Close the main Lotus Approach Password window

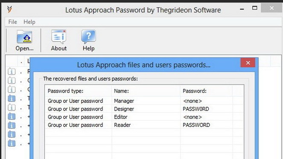pyautogui.click(x=271, y=8)
